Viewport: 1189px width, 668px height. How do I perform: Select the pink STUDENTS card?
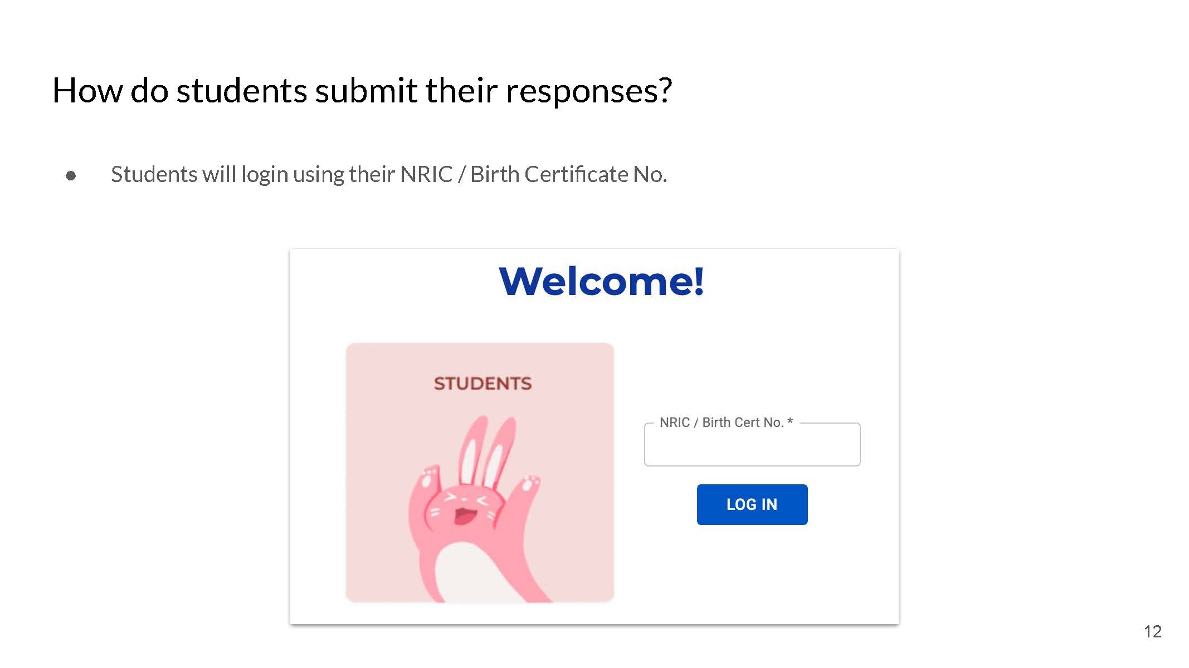[480, 473]
